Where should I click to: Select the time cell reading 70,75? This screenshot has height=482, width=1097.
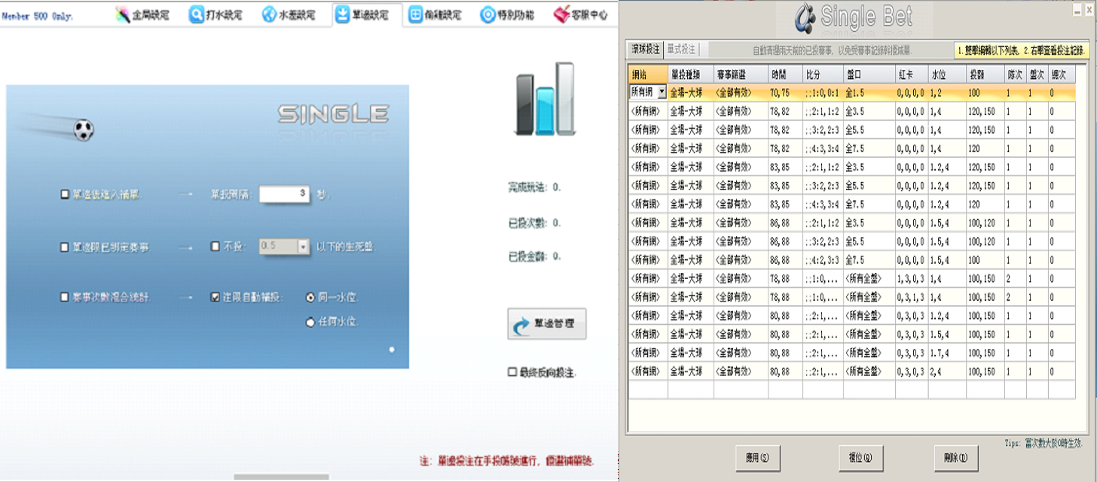[785, 92]
